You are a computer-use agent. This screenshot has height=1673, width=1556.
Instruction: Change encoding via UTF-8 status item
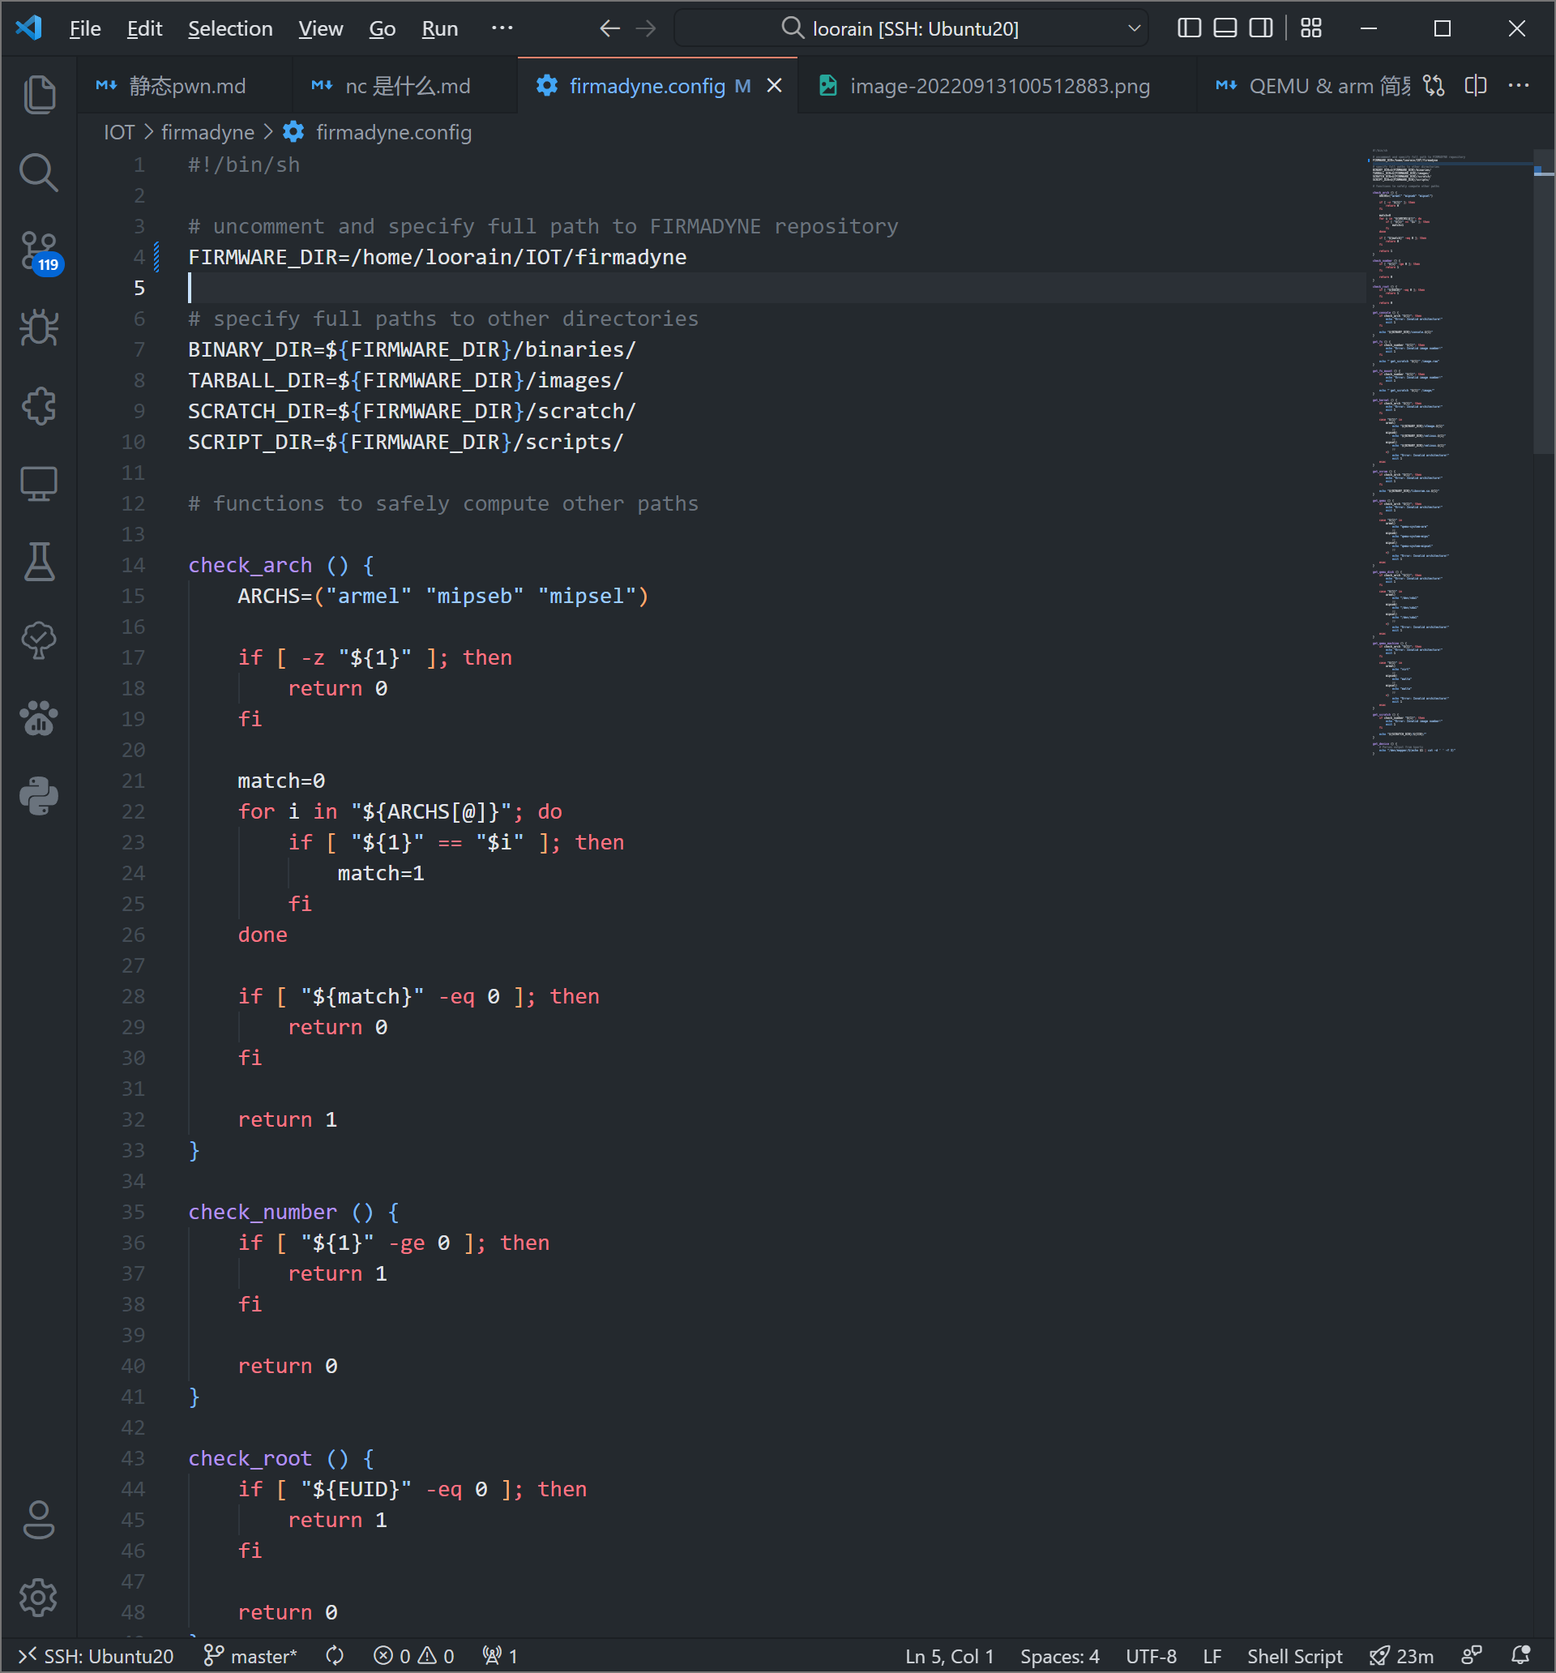click(1150, 1656)
